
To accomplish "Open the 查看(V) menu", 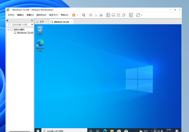I will 30,15.
